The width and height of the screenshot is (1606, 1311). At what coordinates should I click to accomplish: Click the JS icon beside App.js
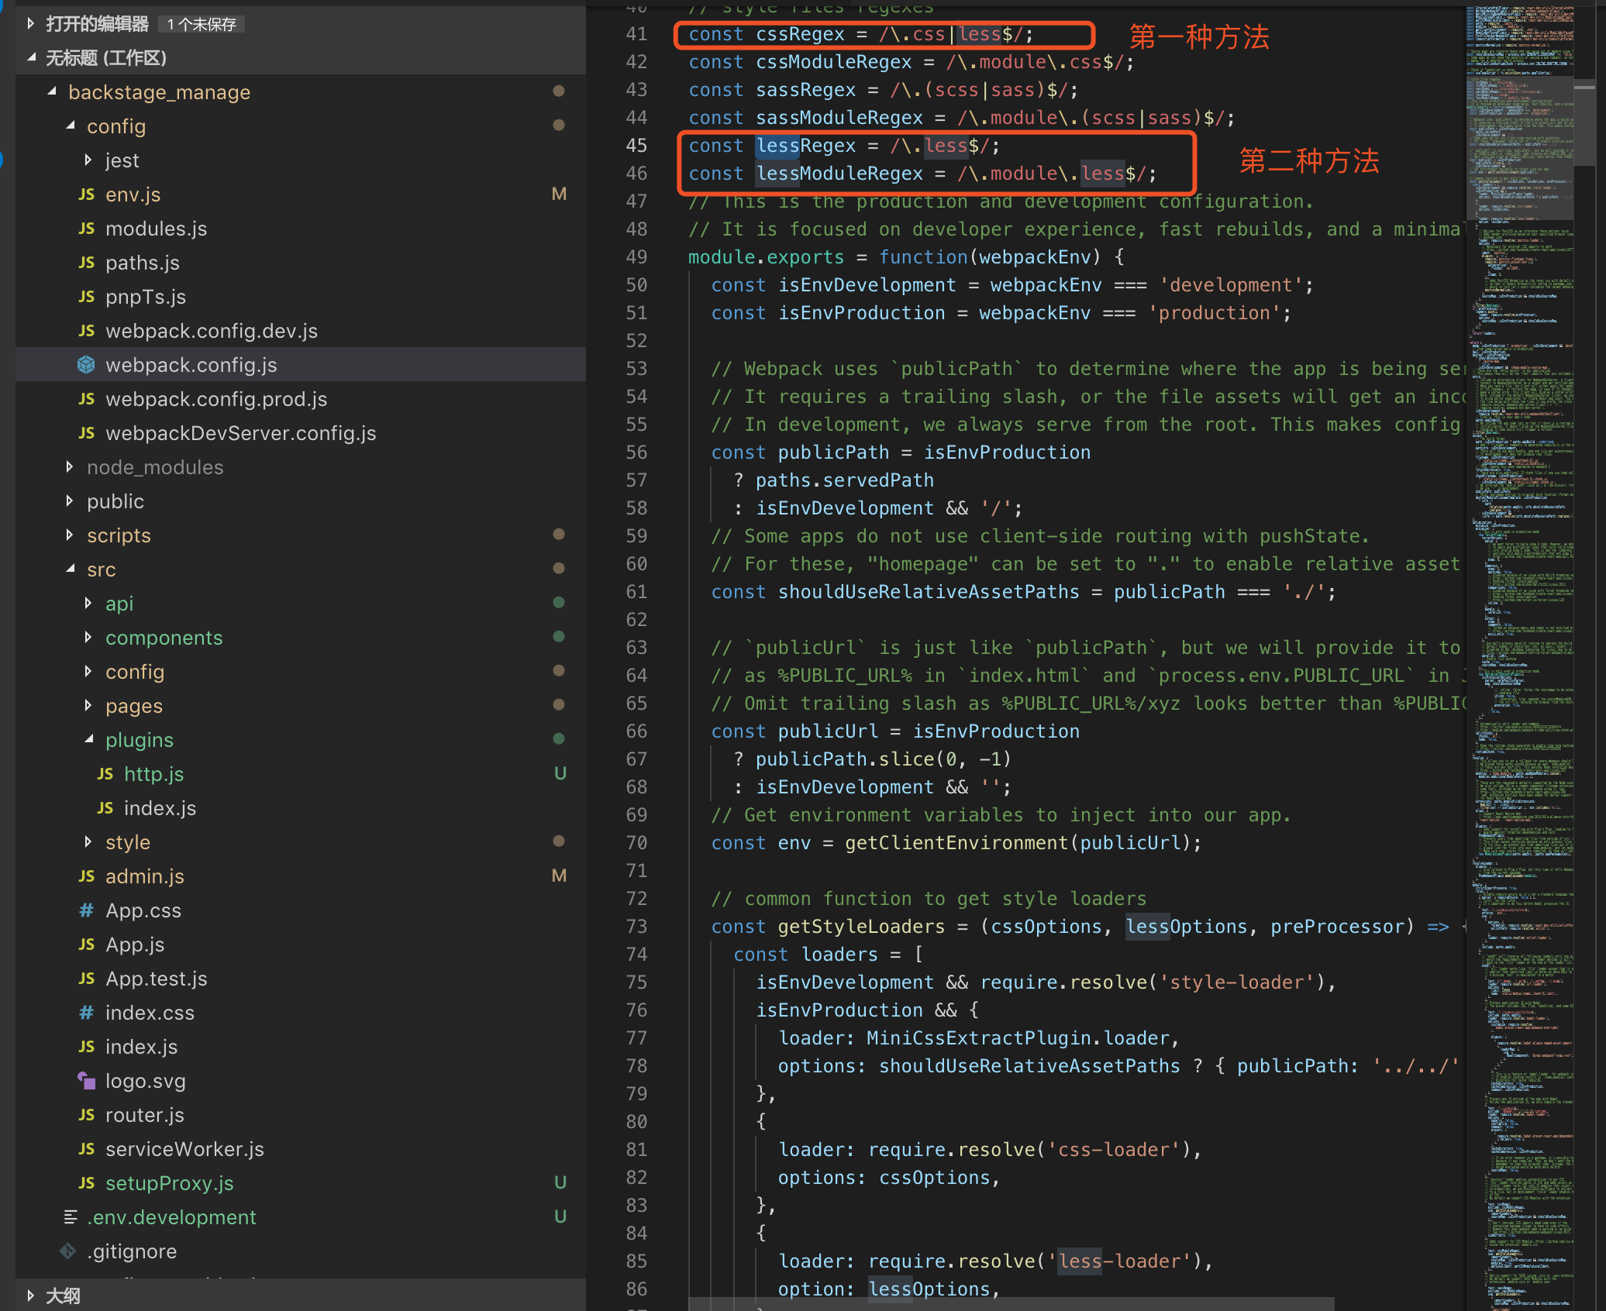click(x=87, y=945)
